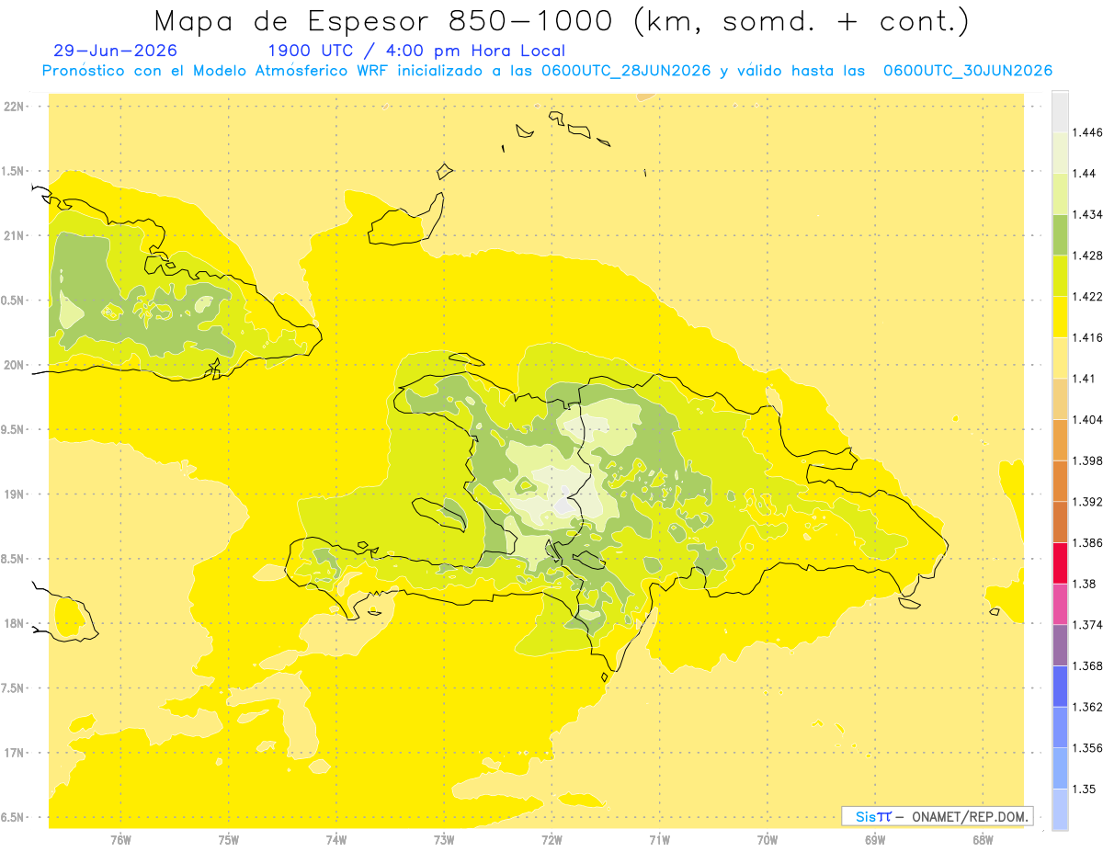Click the legend value "1.422"
The image size is (1103, 852).
click(x=1086, y=296)
